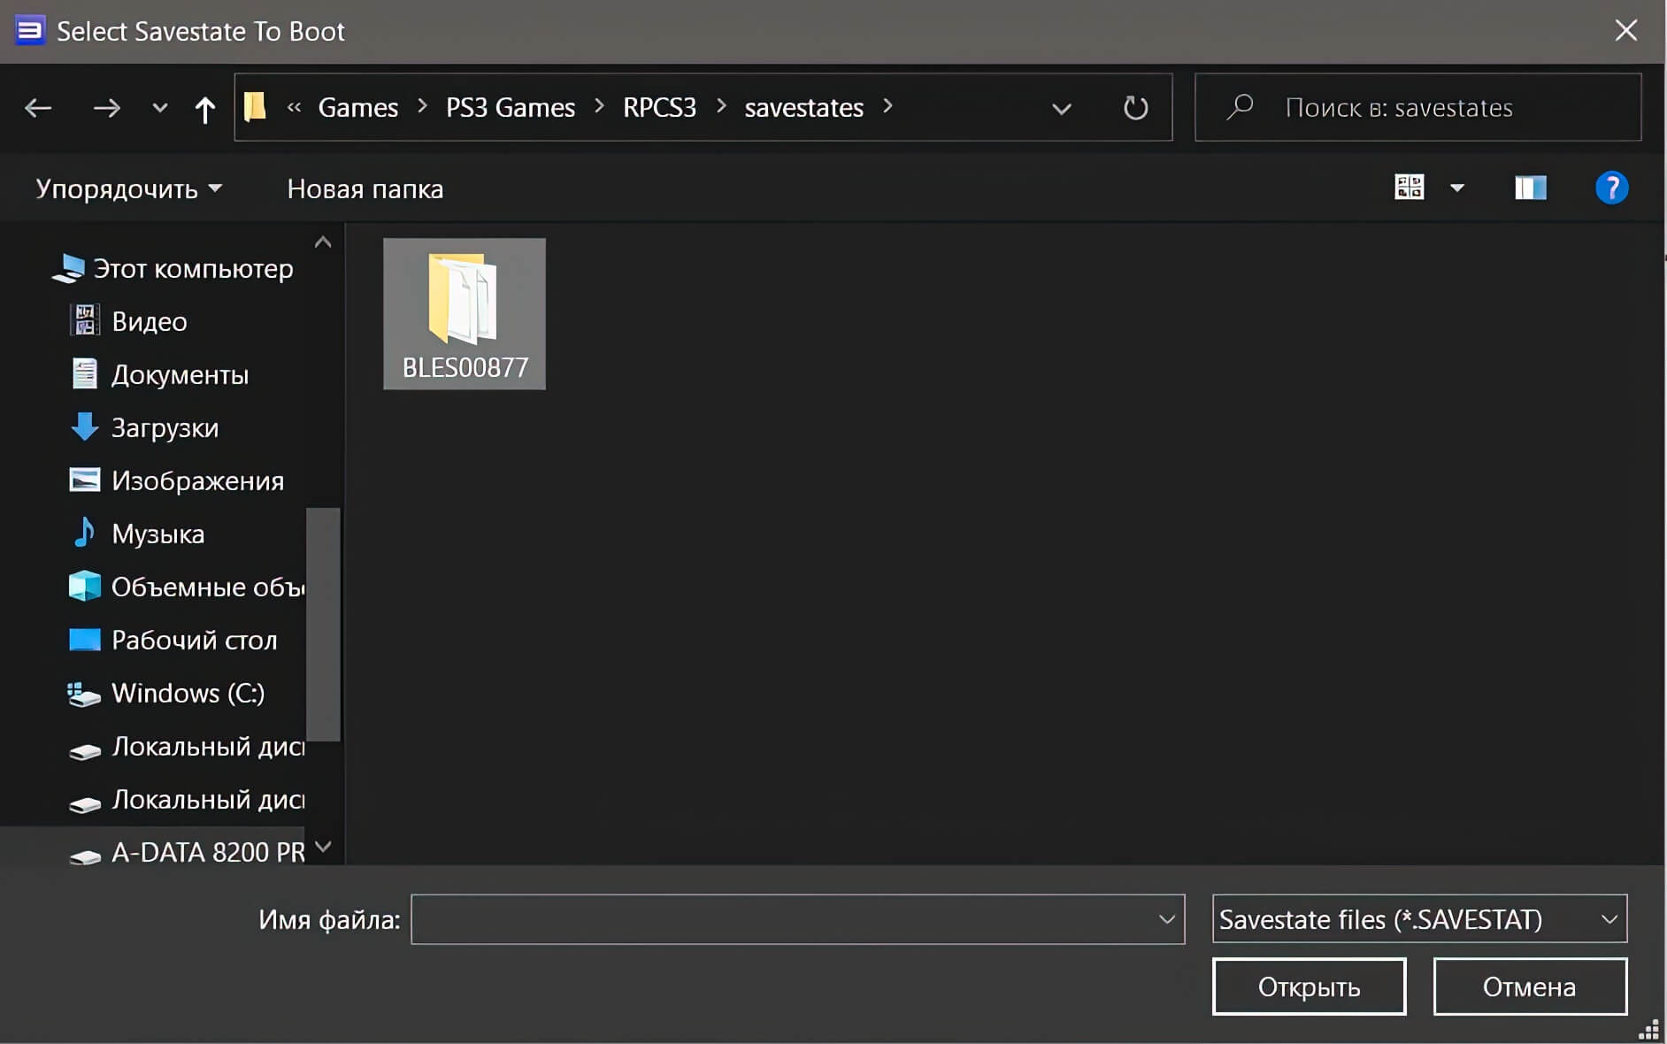Open the address bar history dropdown
This screenshot has width=1667, height=1044.
click(x=1060, y=107)
